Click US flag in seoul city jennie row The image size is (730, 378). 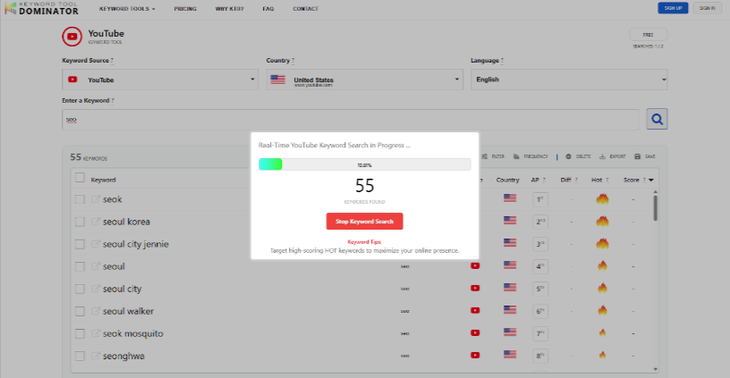[510, 243]
